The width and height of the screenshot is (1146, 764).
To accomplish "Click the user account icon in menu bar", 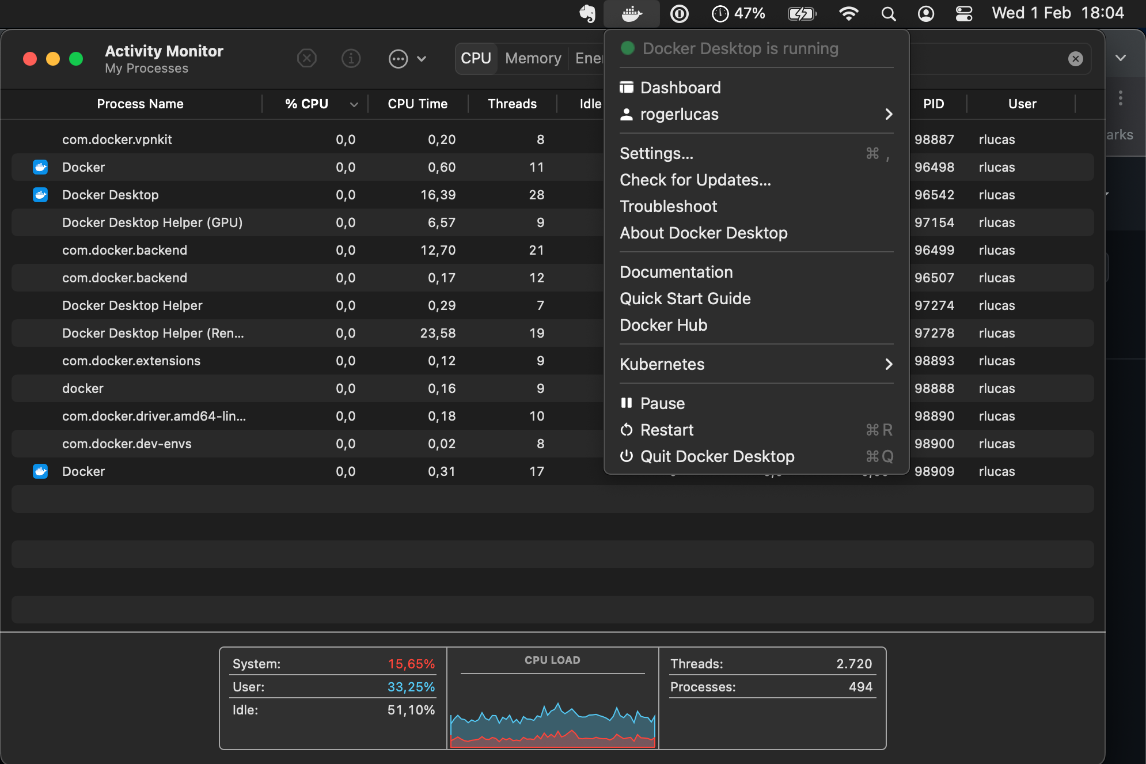I will pos(926,13).
